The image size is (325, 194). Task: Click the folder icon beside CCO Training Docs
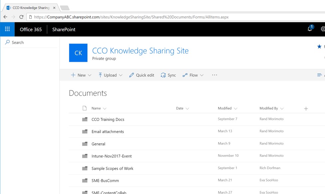[85, 119]
